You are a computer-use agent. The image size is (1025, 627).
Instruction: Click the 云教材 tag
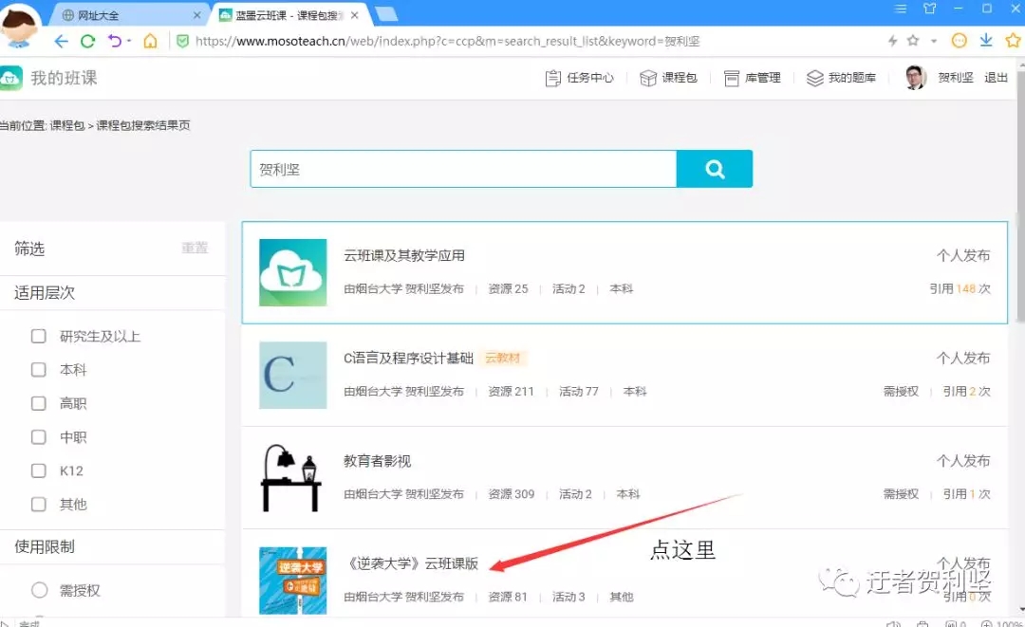[x=503, y=358]
